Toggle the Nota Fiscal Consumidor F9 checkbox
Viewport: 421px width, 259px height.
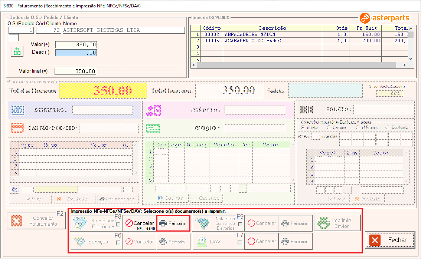coord(240,224)
